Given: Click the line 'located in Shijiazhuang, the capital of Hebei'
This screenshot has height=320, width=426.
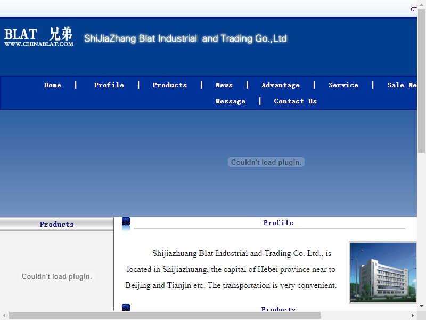Looking at the screenshot, I should pos(202,269).
